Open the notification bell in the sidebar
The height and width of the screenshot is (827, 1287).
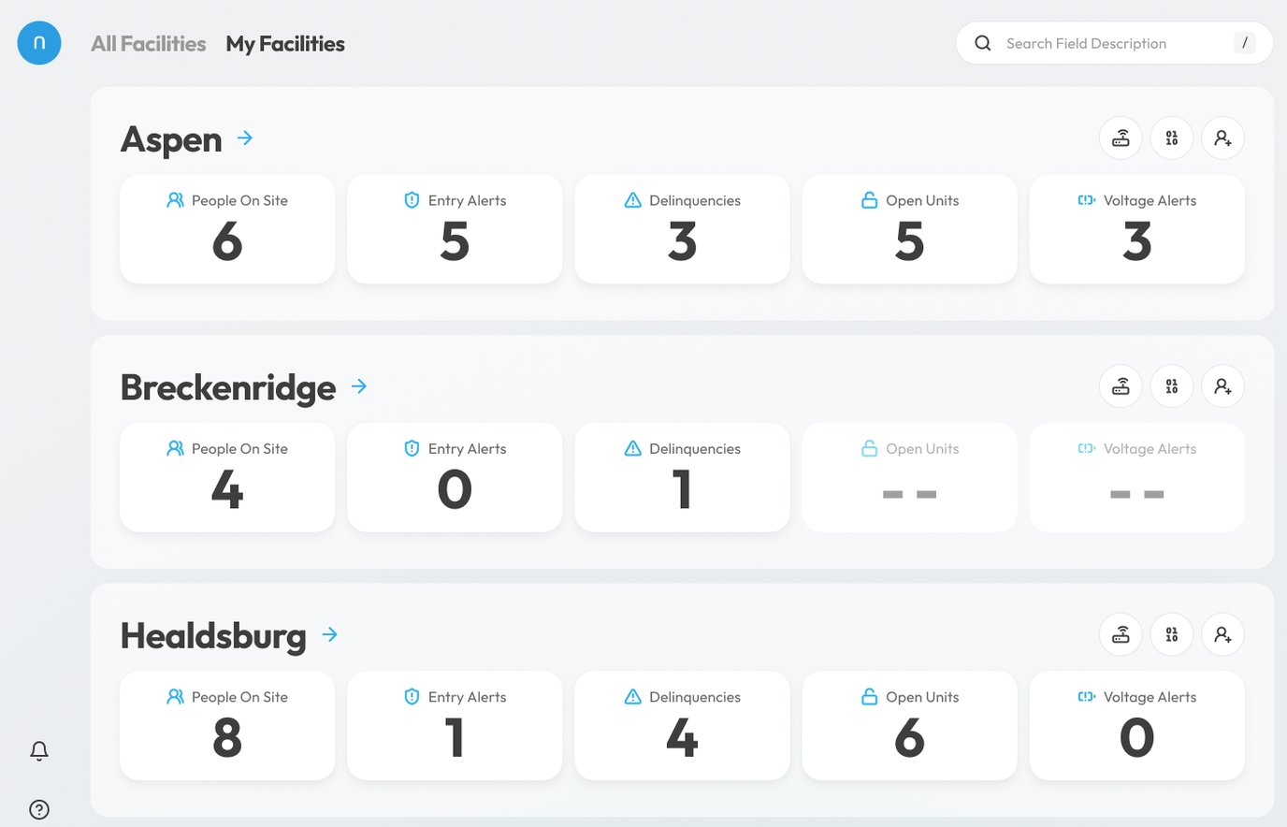coord(38,750)
